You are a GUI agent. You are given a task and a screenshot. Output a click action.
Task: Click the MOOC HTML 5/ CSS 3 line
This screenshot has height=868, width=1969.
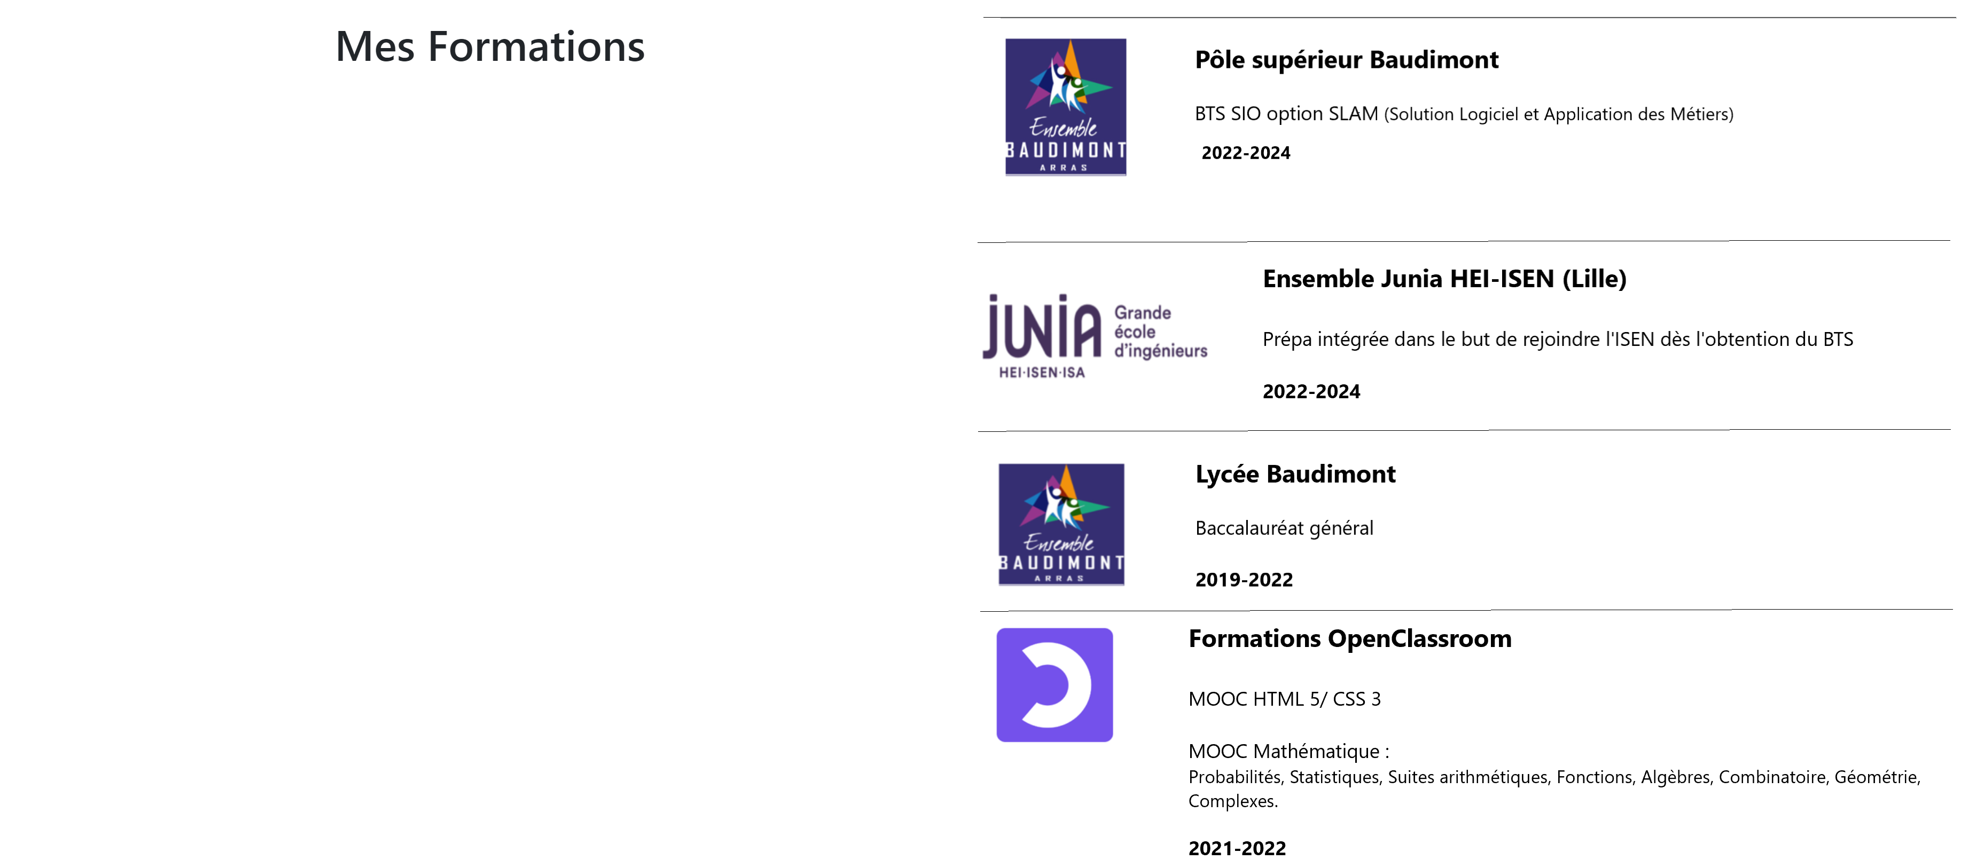(1284, 699)
